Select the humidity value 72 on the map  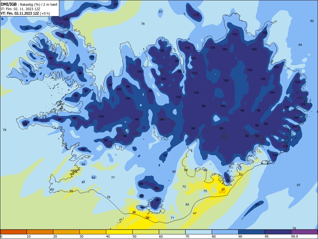pos(184,186)
